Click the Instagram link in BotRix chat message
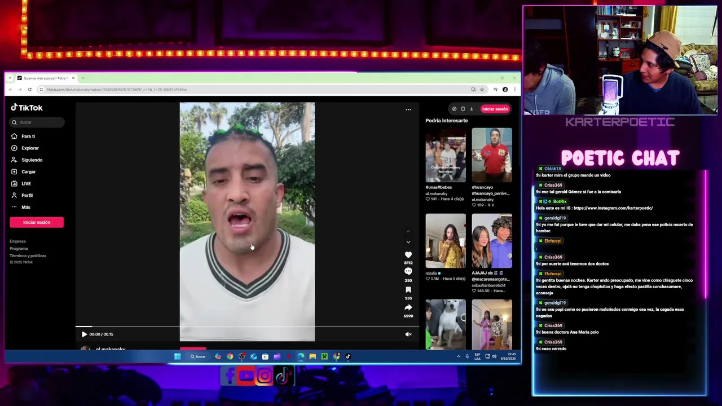Viewport: 722px width, 406px height. (x=613, y=208)
